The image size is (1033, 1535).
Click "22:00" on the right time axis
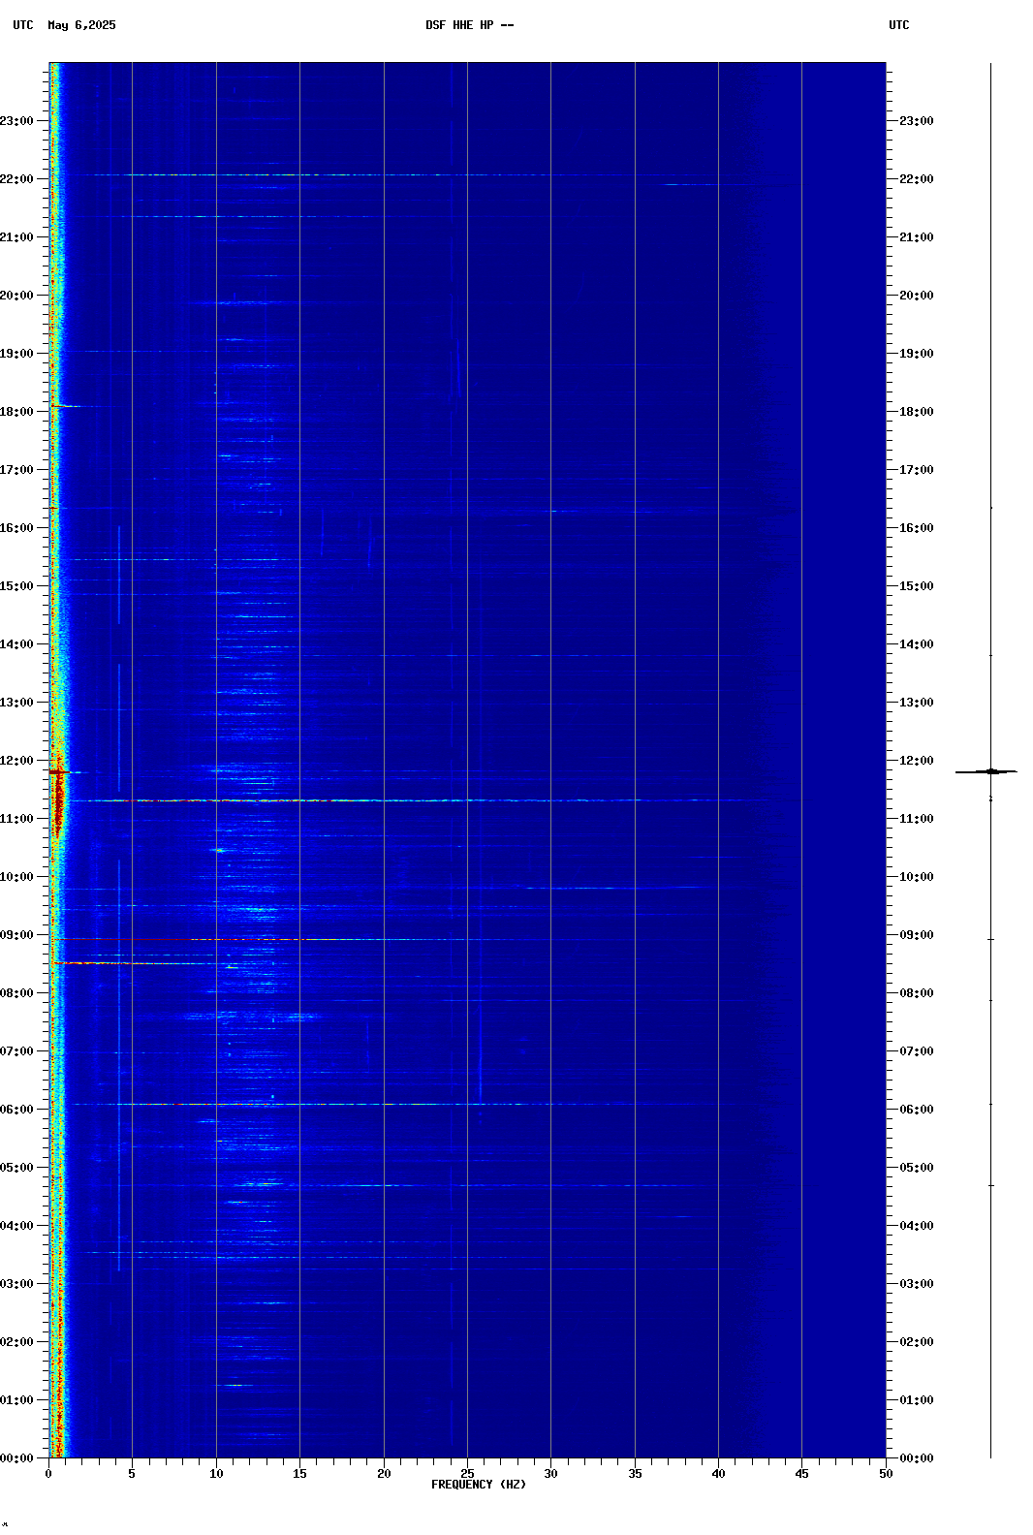point(917,179)
